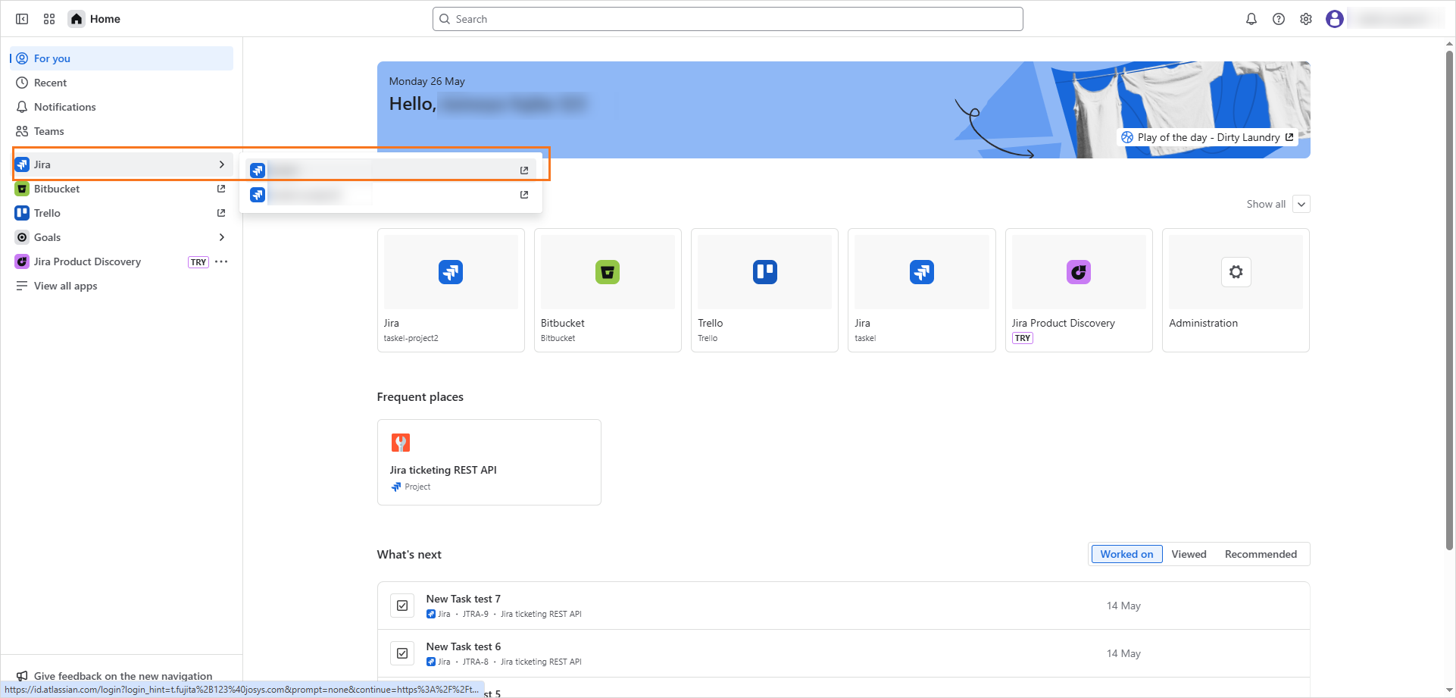Collapse the sidebar using the panel icon

point(22,19)
